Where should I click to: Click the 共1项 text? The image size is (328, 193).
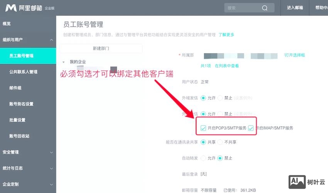[x=206, y=66]
